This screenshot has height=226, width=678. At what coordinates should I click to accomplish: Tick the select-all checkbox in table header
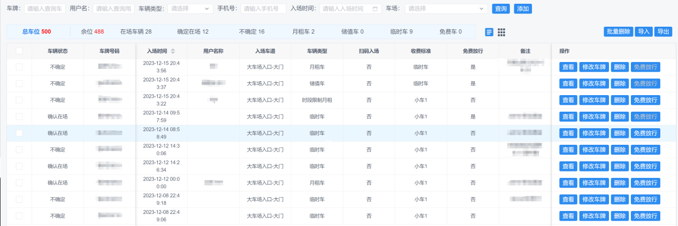click(x=19, y=51)
